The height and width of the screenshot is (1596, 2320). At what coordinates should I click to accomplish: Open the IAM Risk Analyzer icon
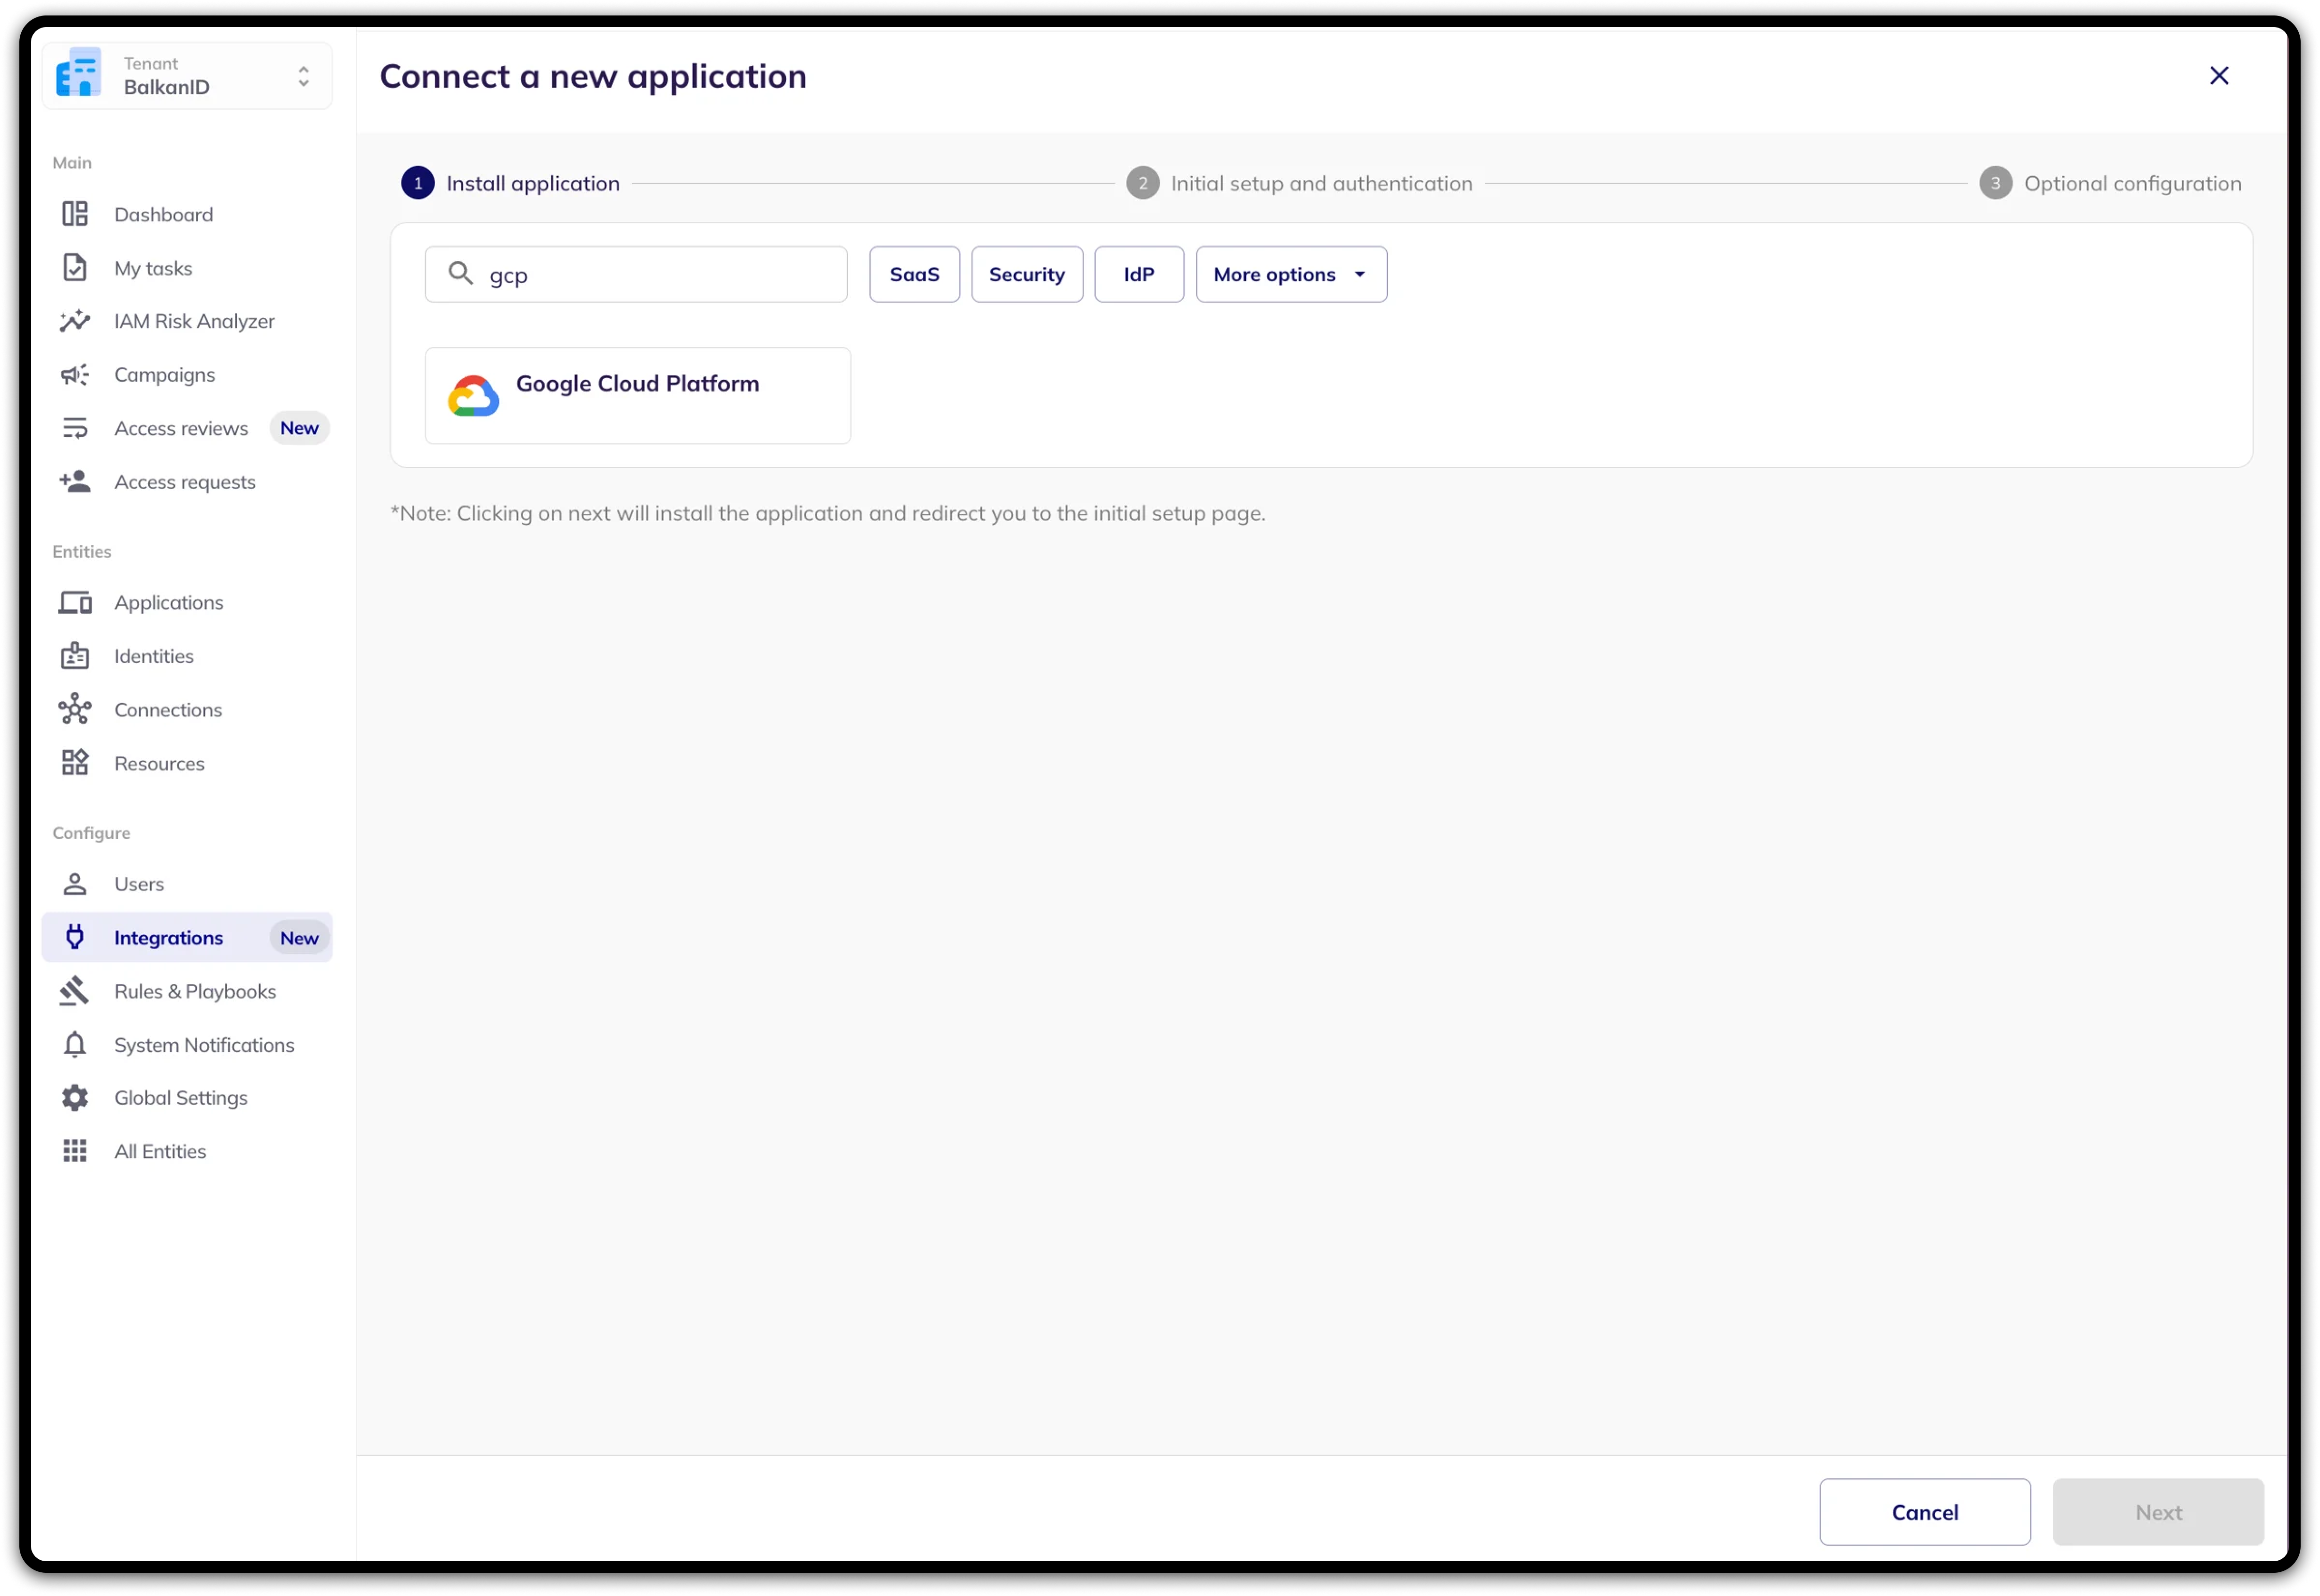[75, 321]
